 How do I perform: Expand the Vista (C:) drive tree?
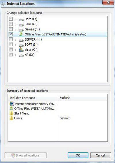click(16, 50)
